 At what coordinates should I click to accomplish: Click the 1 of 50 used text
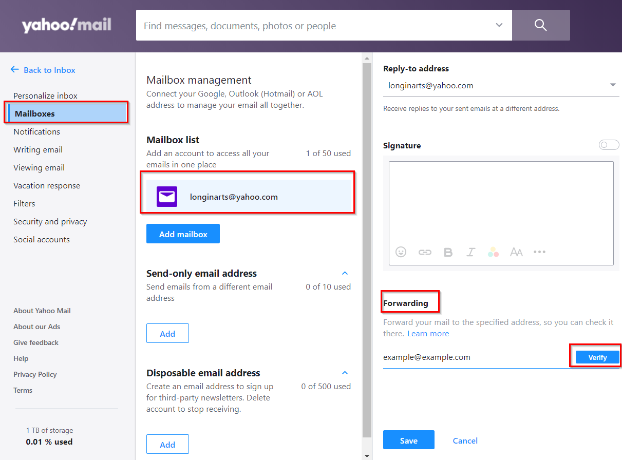point(328,153)
